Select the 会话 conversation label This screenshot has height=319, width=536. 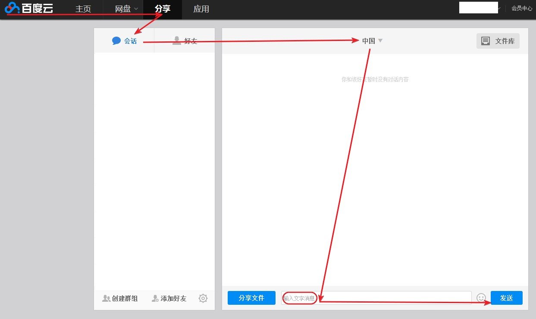pos(129,41)
